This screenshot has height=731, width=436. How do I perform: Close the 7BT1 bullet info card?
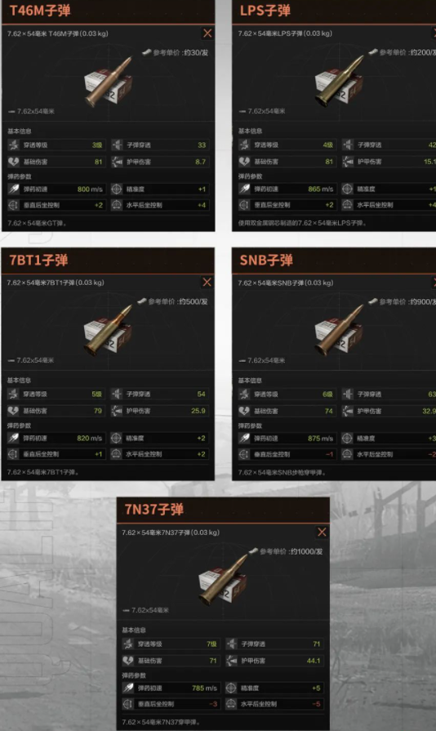[x=207, y=282]
